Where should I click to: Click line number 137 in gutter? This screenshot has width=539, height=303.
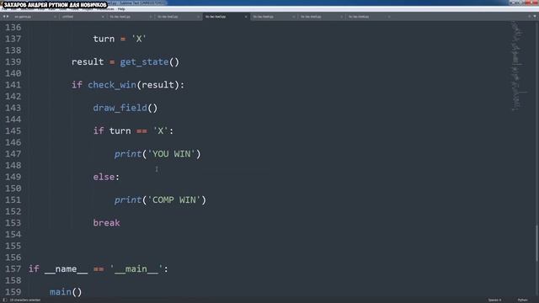[x=13, y=39]
